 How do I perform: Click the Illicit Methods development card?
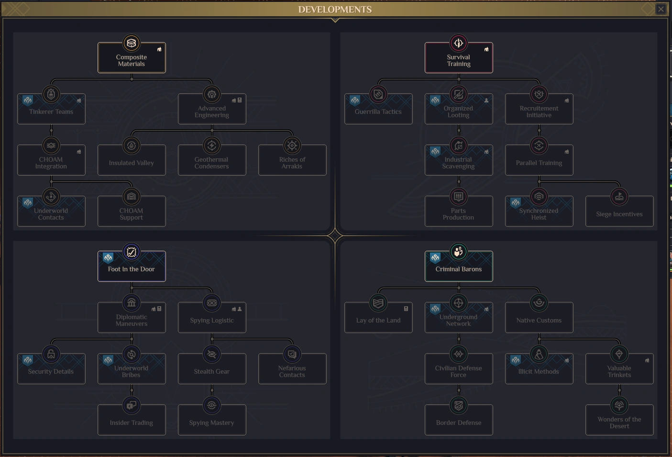click(539, 368)
